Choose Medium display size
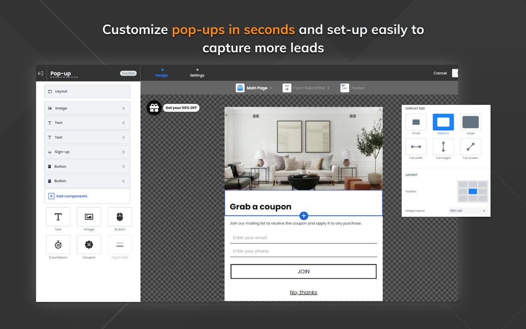The width and height of the screenshot is (526, 329). pos(443,122)
